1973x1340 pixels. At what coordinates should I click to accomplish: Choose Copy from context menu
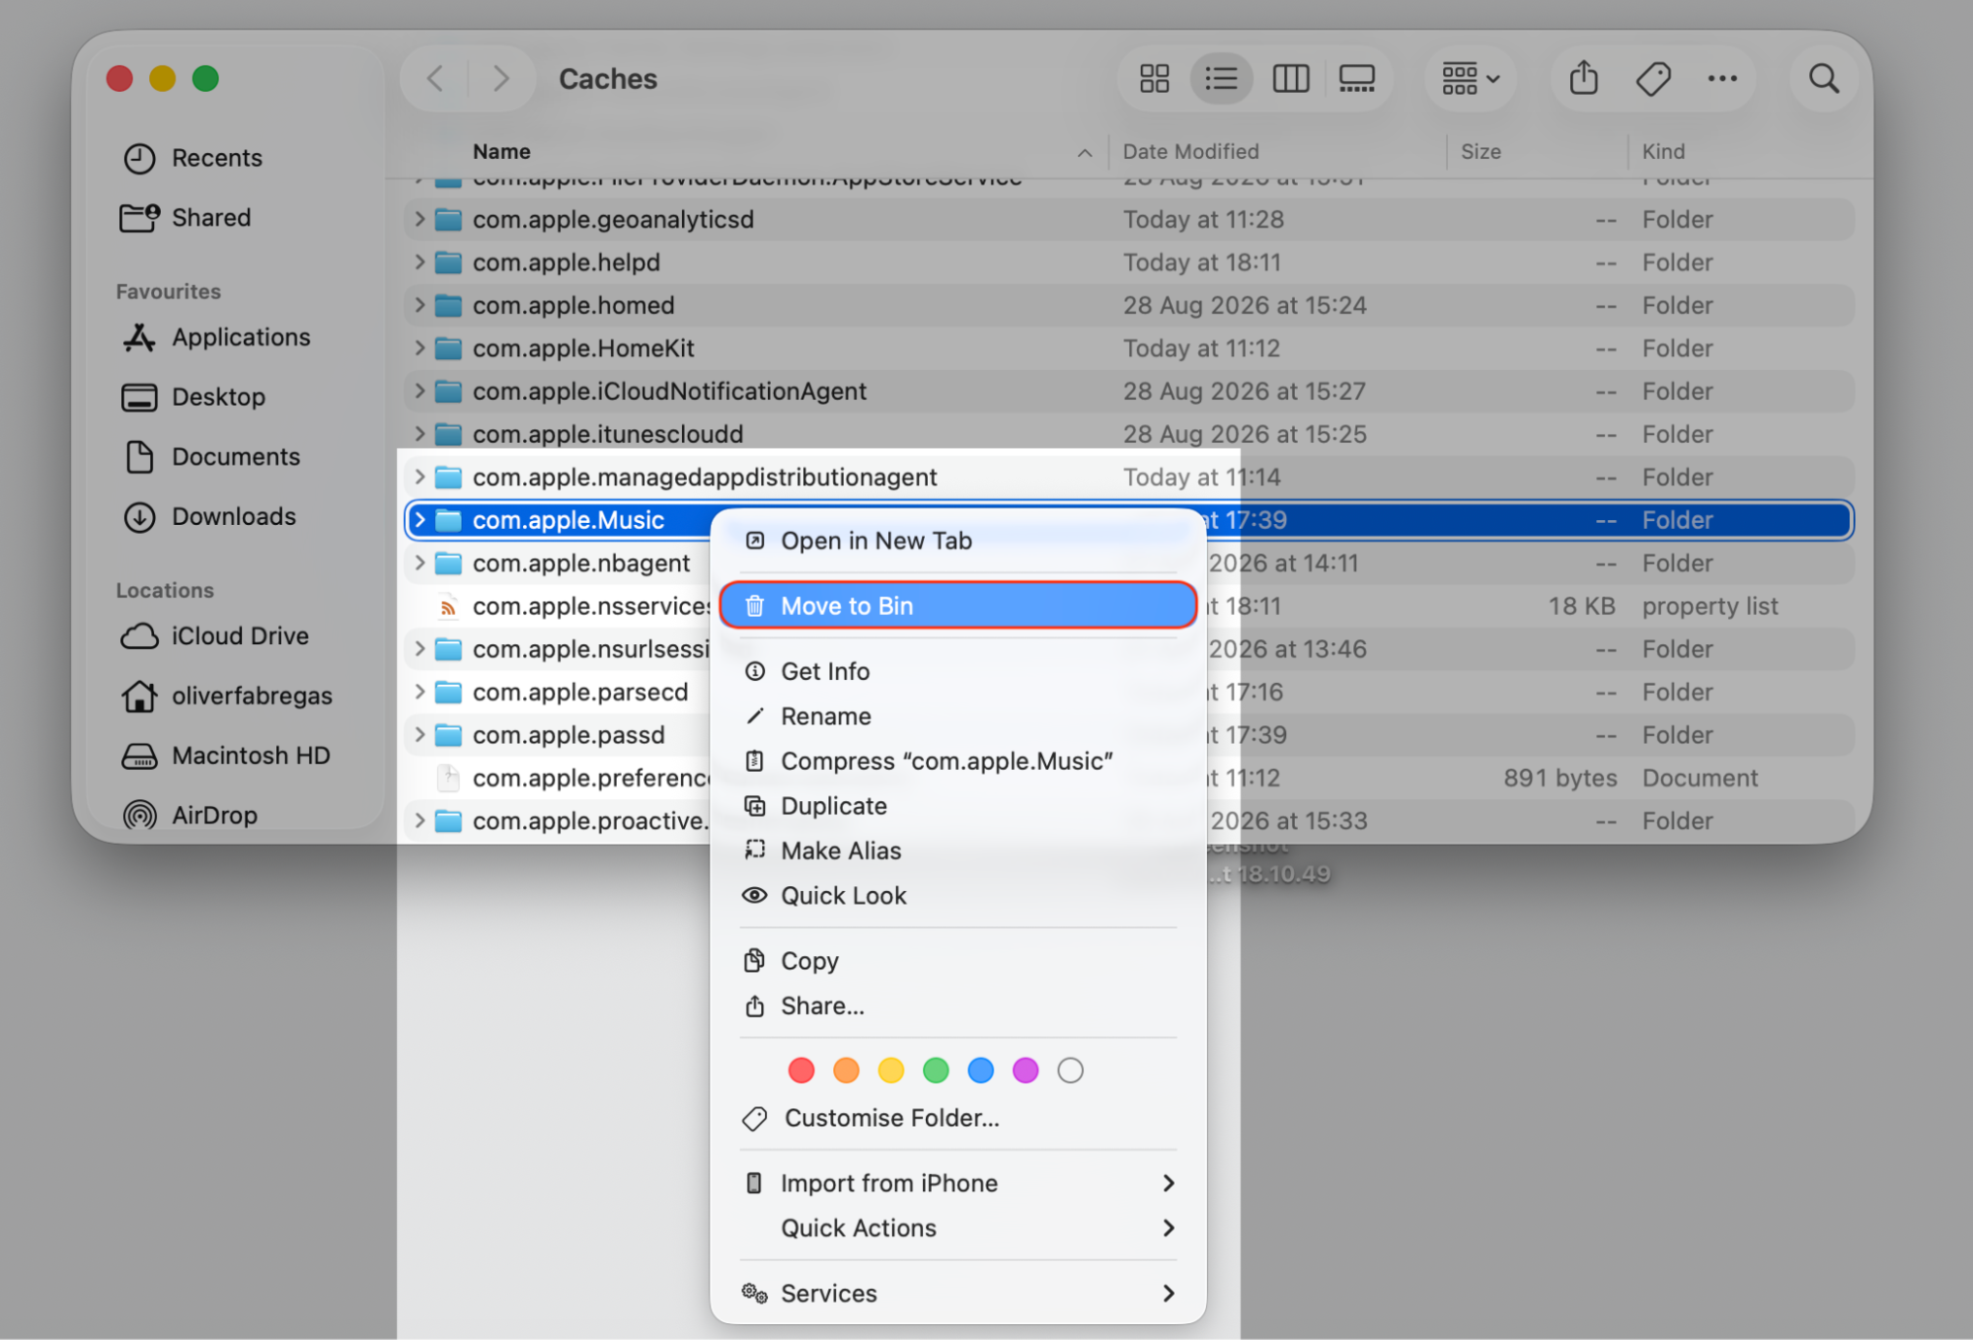[x=957, y=961]
